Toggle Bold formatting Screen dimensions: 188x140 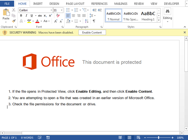tap(21, 15)
